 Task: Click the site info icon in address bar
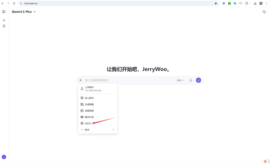tap(21, 3)
